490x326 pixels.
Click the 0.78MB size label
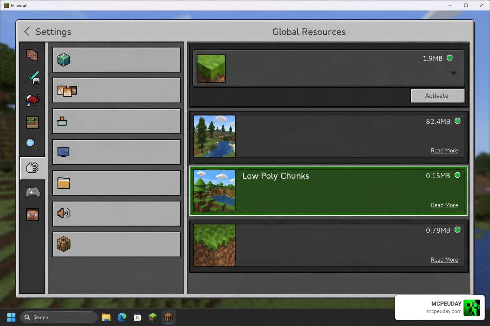438,230
